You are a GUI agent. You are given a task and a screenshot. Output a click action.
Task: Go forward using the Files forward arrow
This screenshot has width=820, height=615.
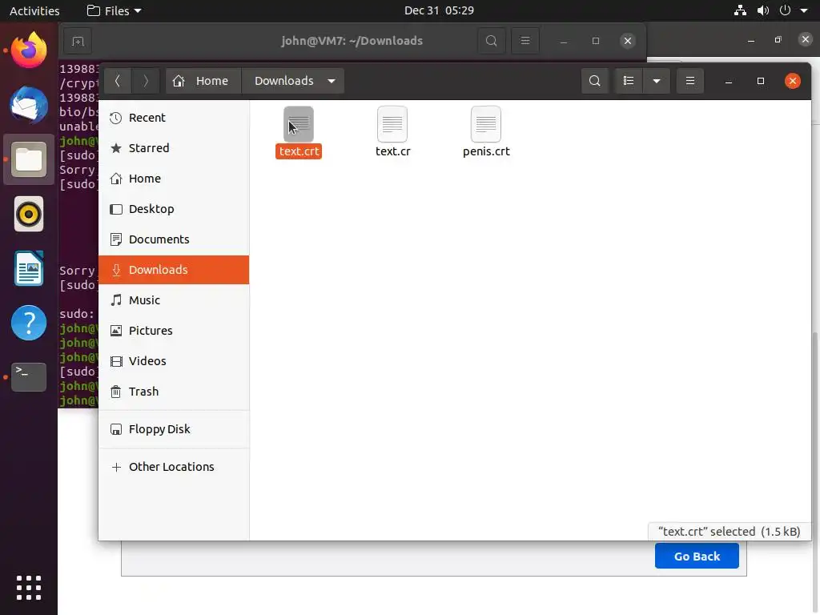pos(146,81)
